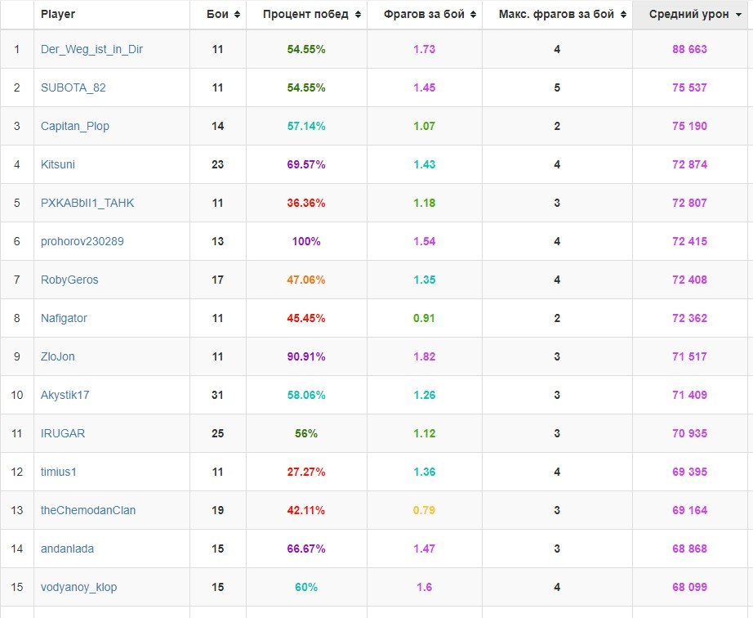Screen dimensions: 753x618
Task: Click frags per battle value 1.82
Action: [x=425, y=357]
